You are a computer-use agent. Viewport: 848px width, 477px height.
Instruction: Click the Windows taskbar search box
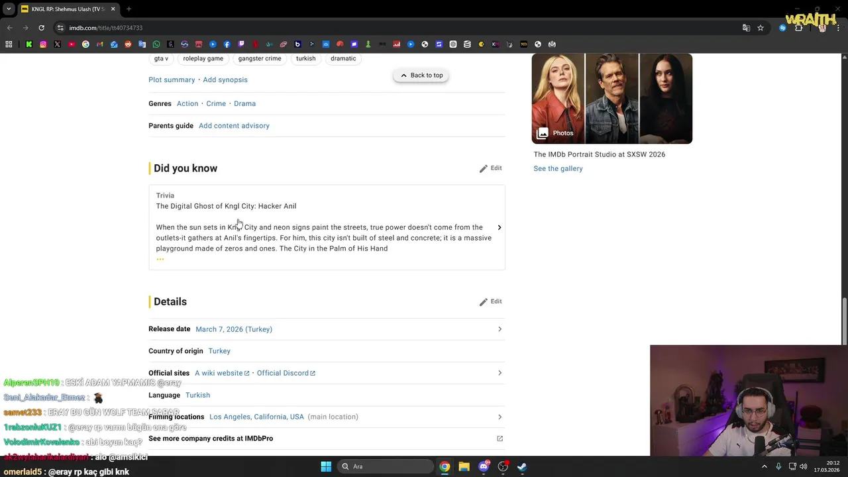pos(386,466)
